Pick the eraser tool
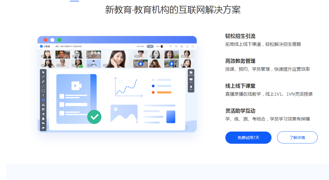The height and width of the screenshot is (180, 329). pos(43,114)
